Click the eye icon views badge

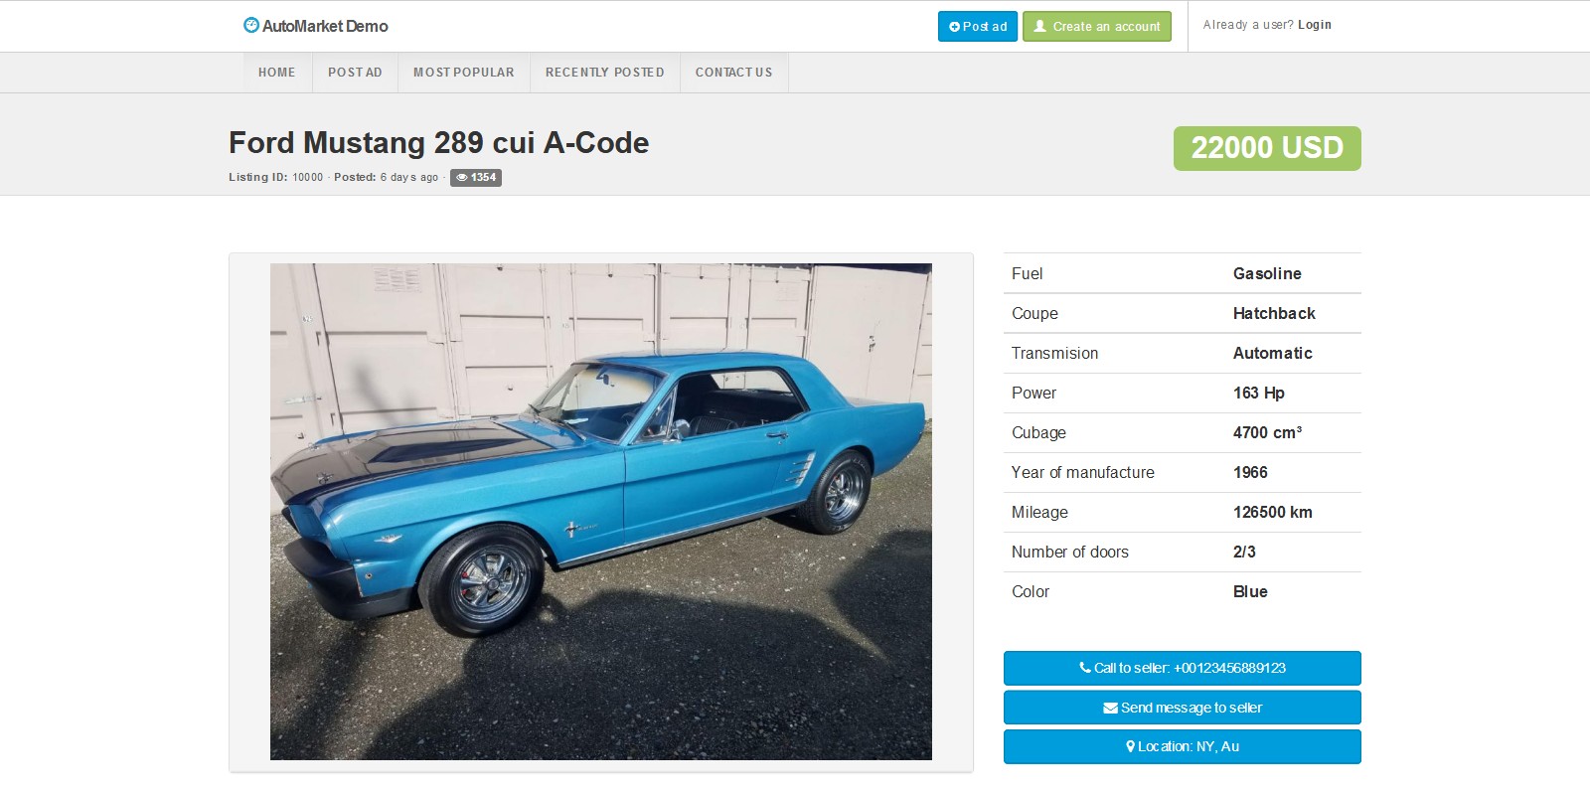point(462,177)
